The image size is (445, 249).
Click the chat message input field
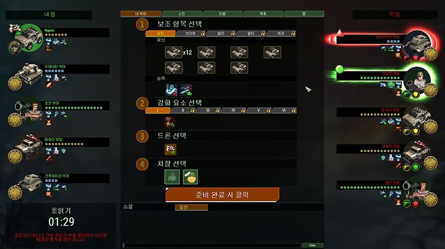[212, 245]
